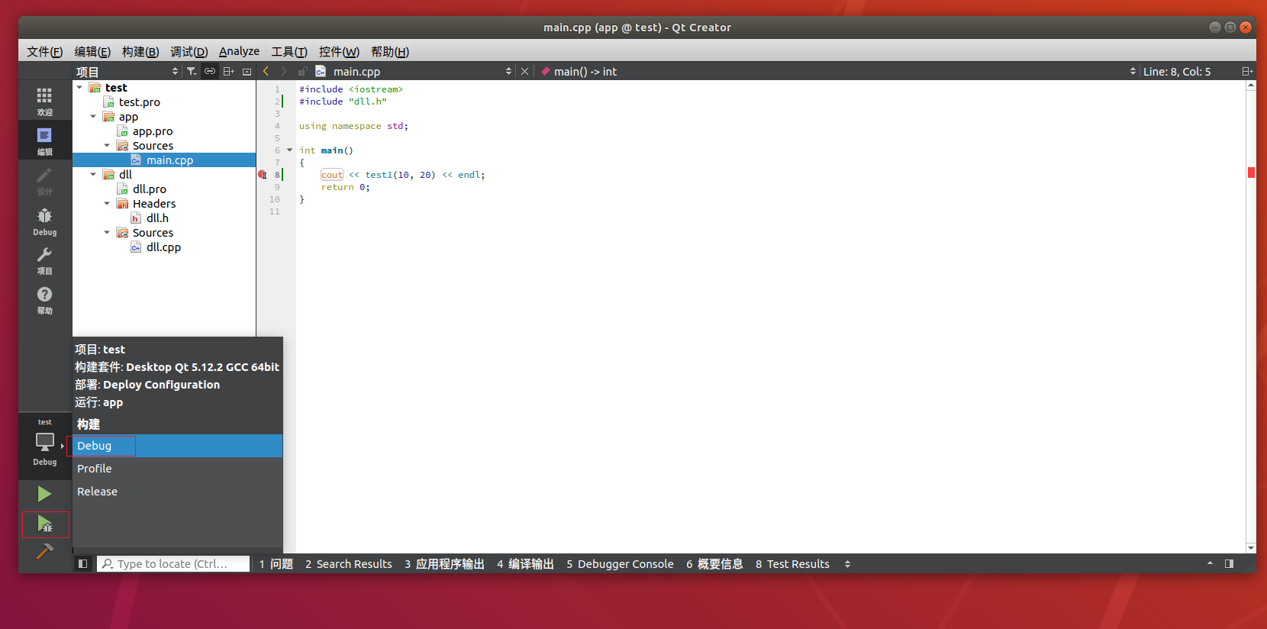Toggle synchronize with editor link icon
The height and width of the screenshot is (629, 1267).
(210, 71)
